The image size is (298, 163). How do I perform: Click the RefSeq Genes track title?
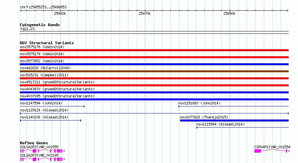click(x=34, y=143)
